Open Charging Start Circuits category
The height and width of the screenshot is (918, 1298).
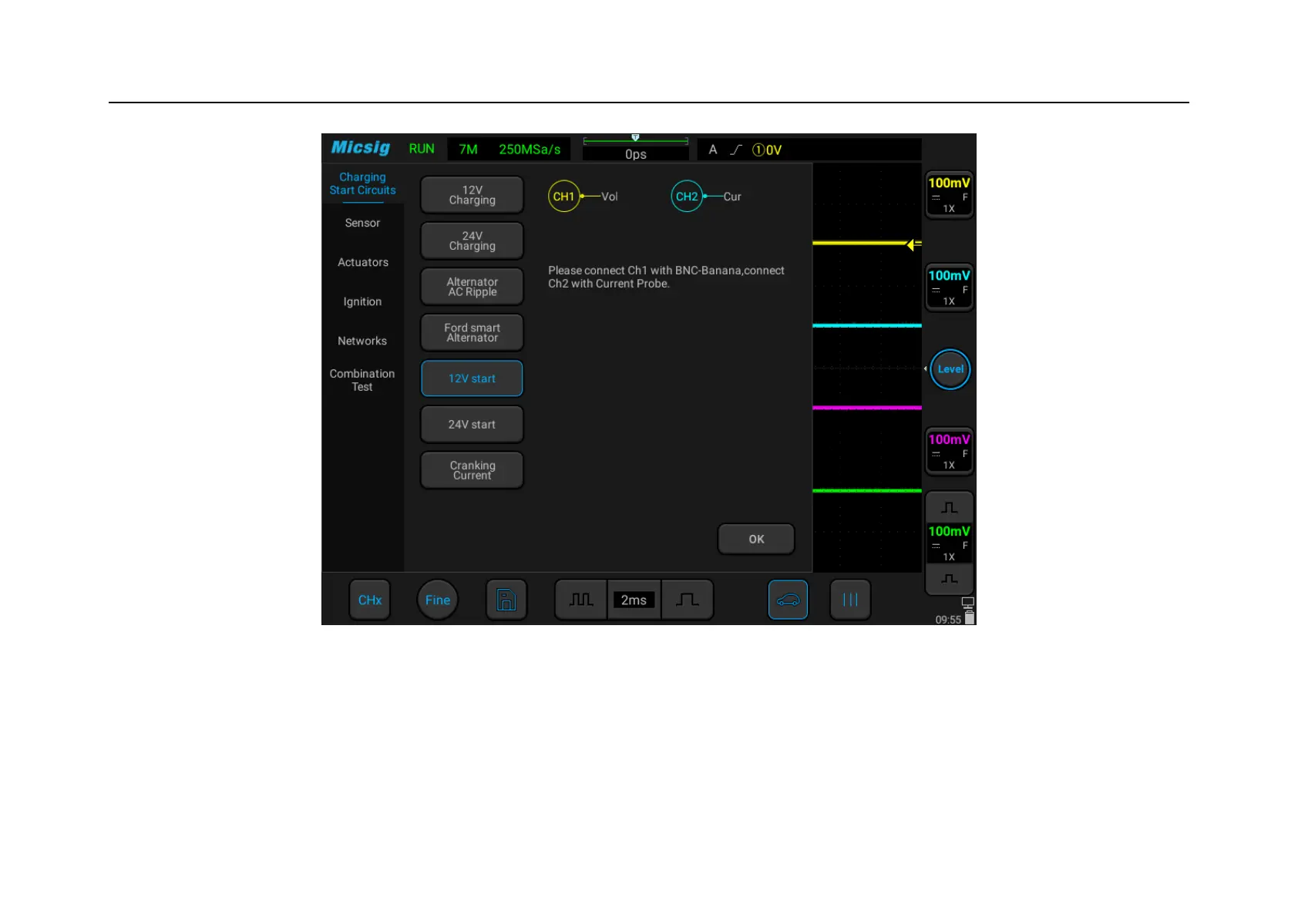362,183
